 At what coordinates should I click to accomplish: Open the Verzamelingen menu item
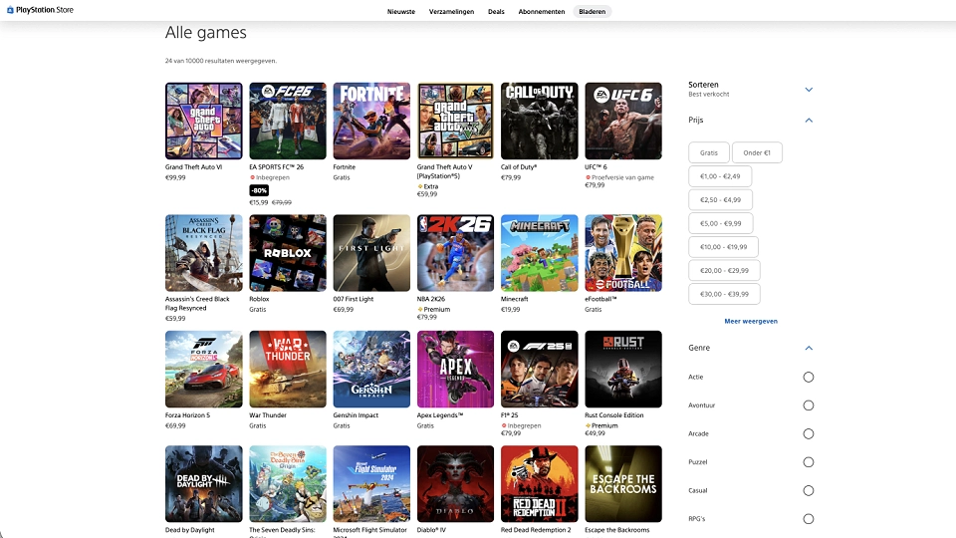click(451, 12)
